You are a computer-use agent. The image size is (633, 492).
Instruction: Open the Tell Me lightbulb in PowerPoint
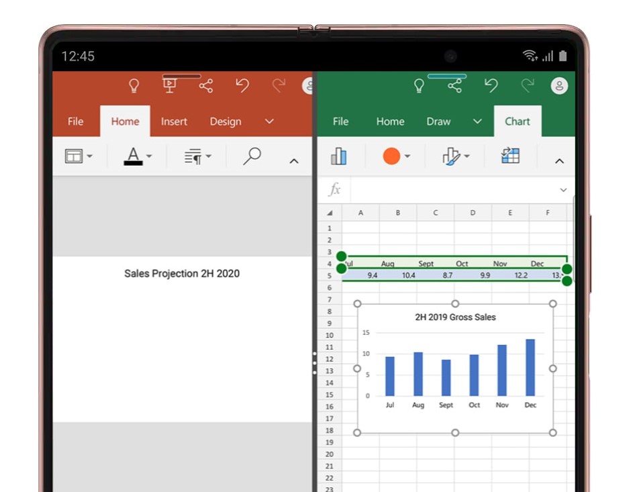[x=134, y=85]
